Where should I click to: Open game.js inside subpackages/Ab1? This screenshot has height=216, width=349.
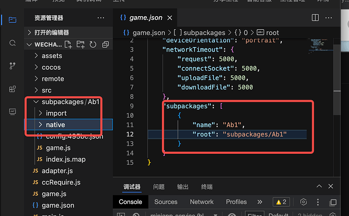68,148
